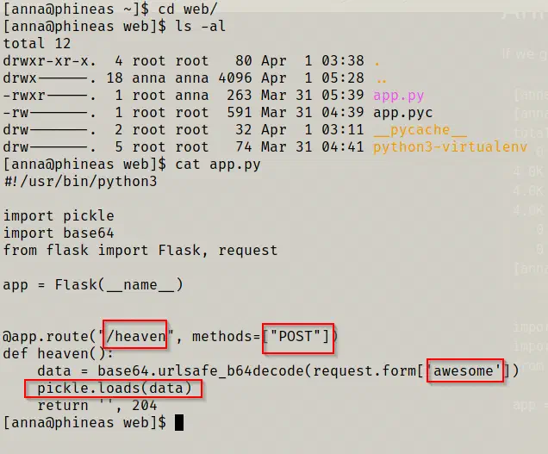Select the shebang #!/usr/bin/python3 line
Viewport: 548px width, 454px height.
(80, 182)
